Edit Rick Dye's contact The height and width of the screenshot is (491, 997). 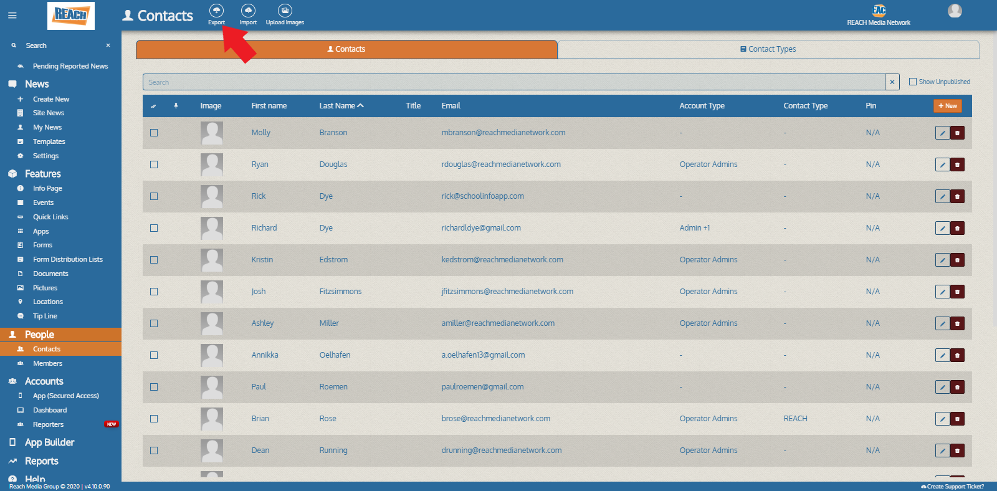[943, 196]
